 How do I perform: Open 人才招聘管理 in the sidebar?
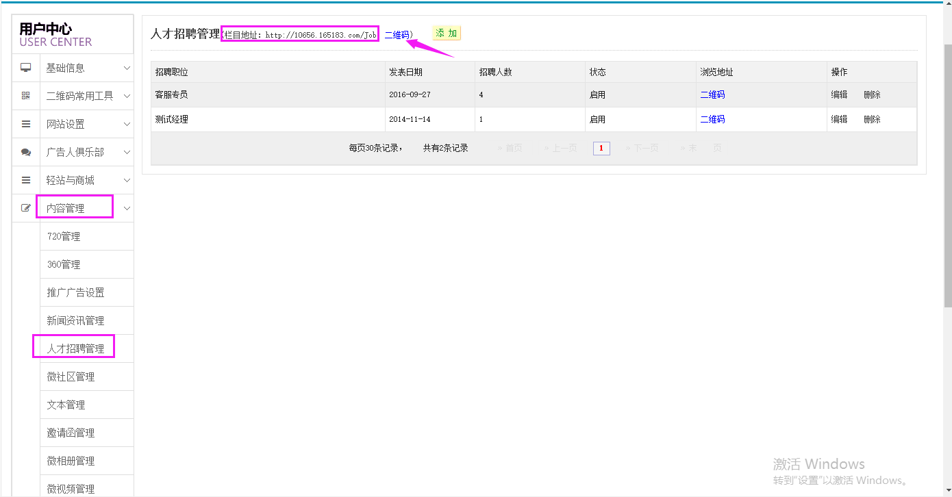75,348
